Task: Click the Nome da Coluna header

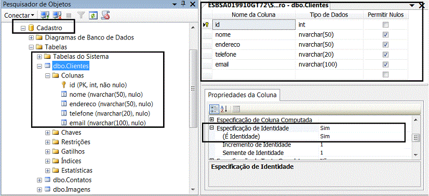Action: (253, 15)
